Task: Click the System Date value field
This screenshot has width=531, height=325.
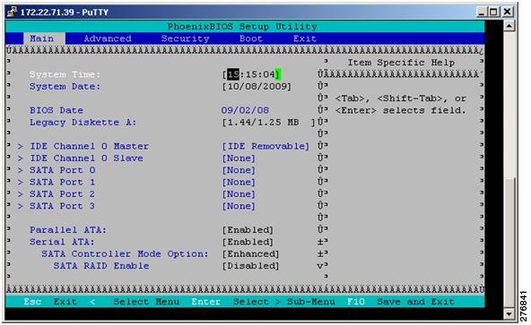Action: pyautogui.click(x=257, y=87)
